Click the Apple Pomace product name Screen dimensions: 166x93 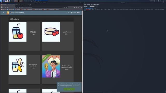click(67, 32)
